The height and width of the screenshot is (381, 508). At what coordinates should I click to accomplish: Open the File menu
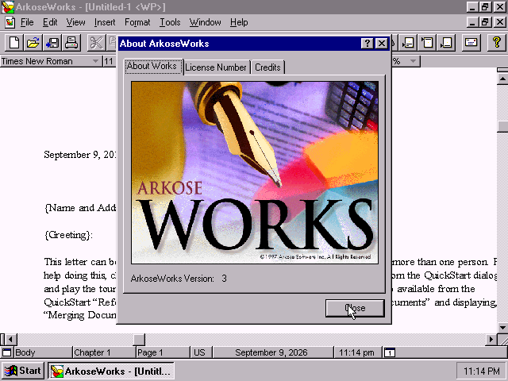[x=27, y=22]
